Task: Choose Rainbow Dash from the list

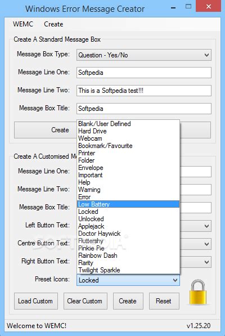Action: pyautogui.click(x=128, y=256)
